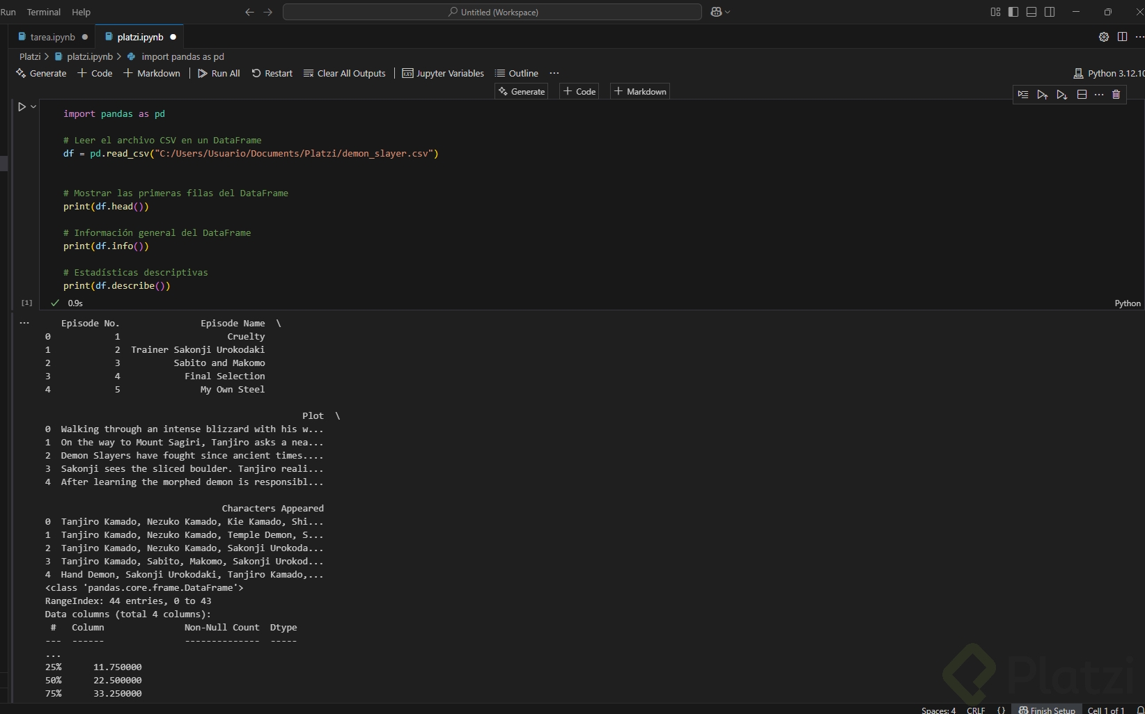Split the cell using cell toolbar icon

coord(1082,95)
